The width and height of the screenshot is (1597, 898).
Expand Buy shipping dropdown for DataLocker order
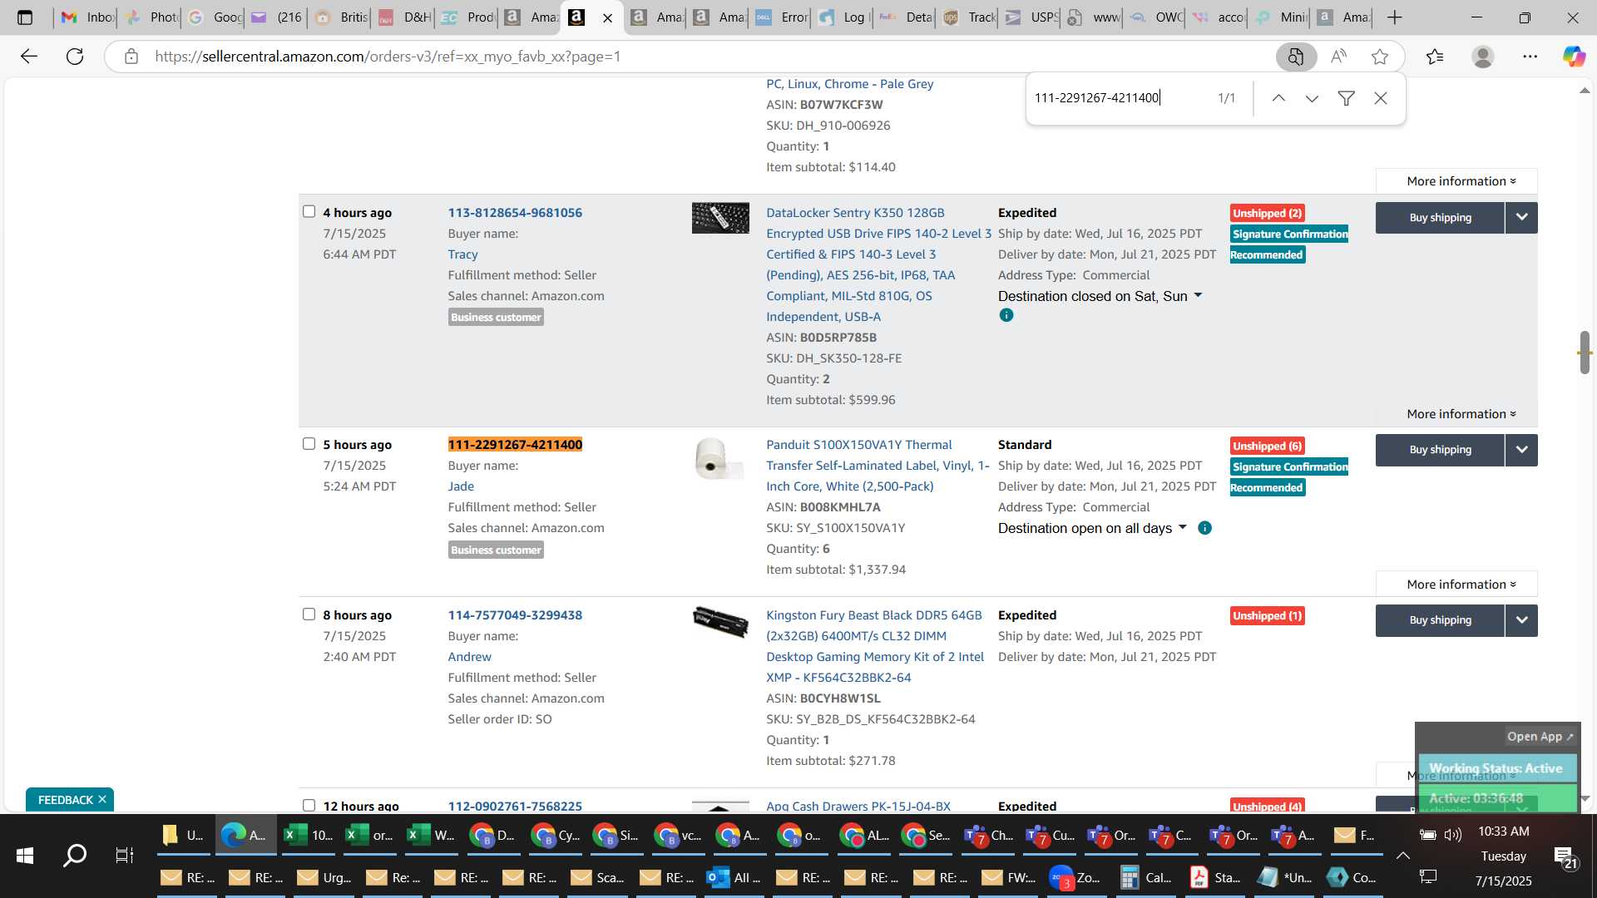(1521, 218)
